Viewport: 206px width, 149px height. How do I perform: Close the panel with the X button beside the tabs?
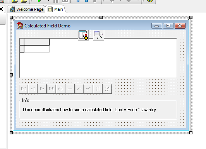(x=2, y=9)
